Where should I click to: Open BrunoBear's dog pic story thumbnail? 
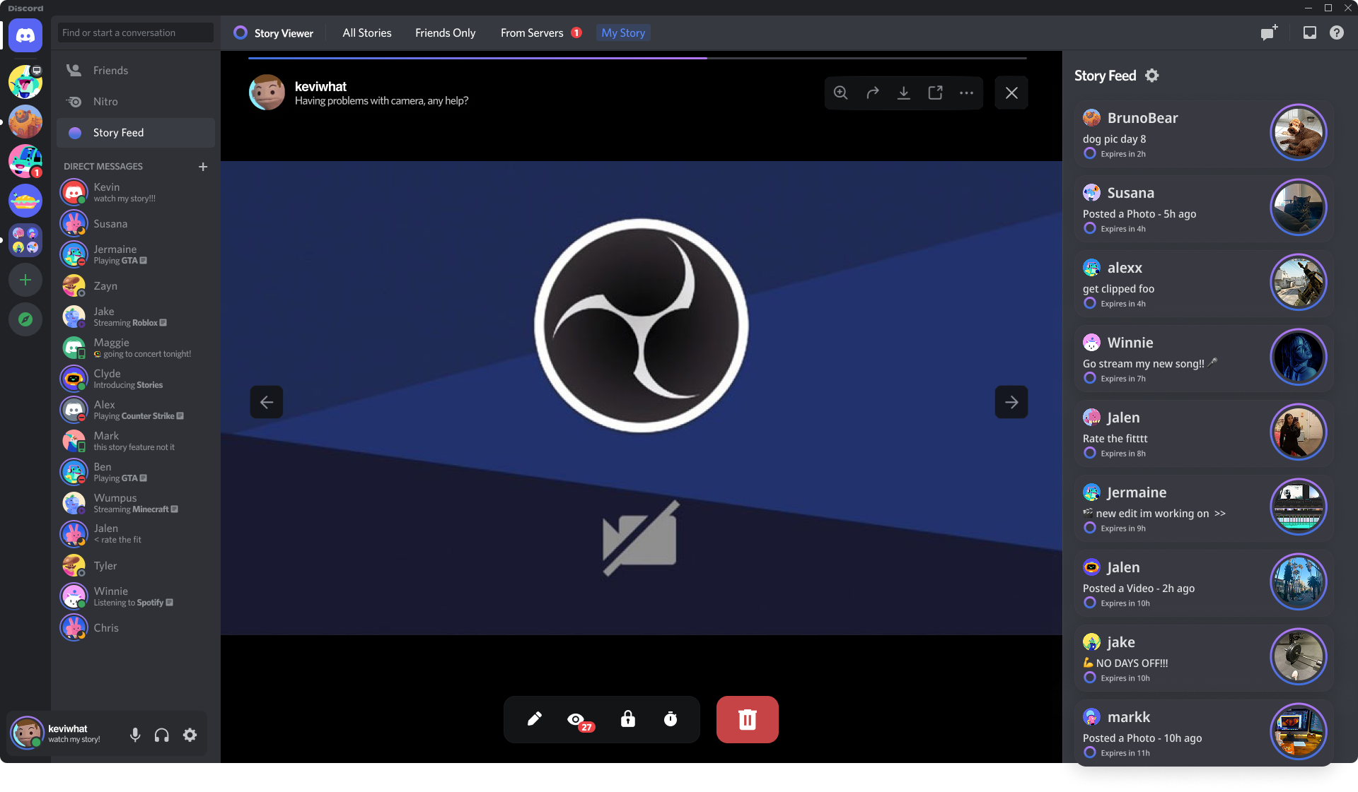[1298, 132]
